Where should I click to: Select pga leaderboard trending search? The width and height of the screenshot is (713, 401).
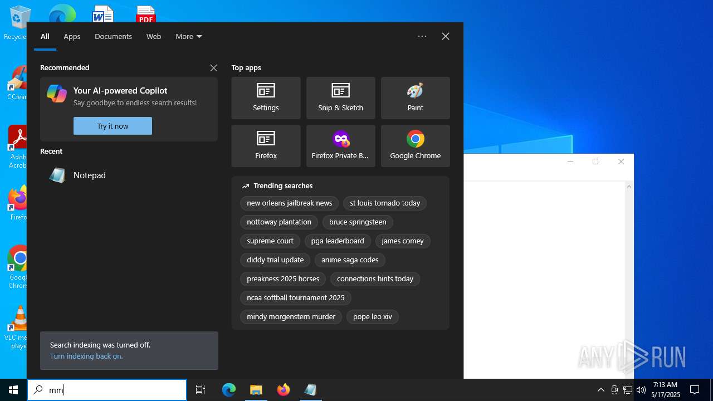tap(338, 241)
